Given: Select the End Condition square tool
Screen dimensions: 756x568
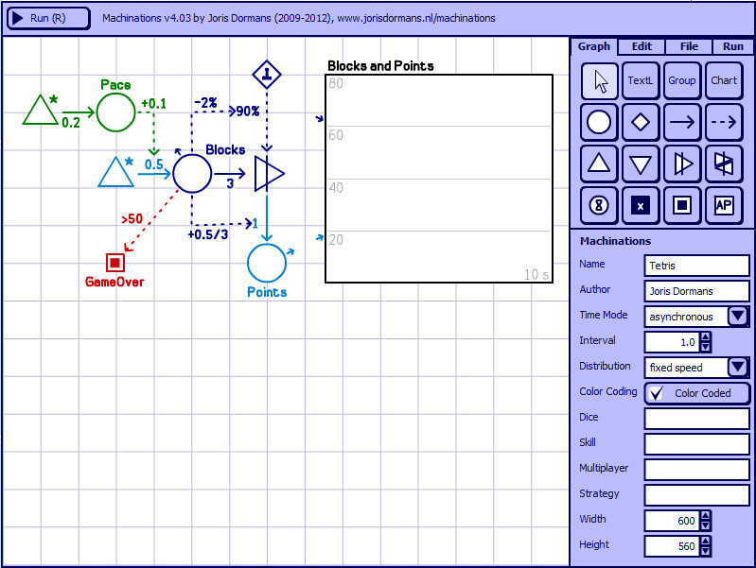Looking at the screenshot, I should pyautogui.click(x=682, y=204).
